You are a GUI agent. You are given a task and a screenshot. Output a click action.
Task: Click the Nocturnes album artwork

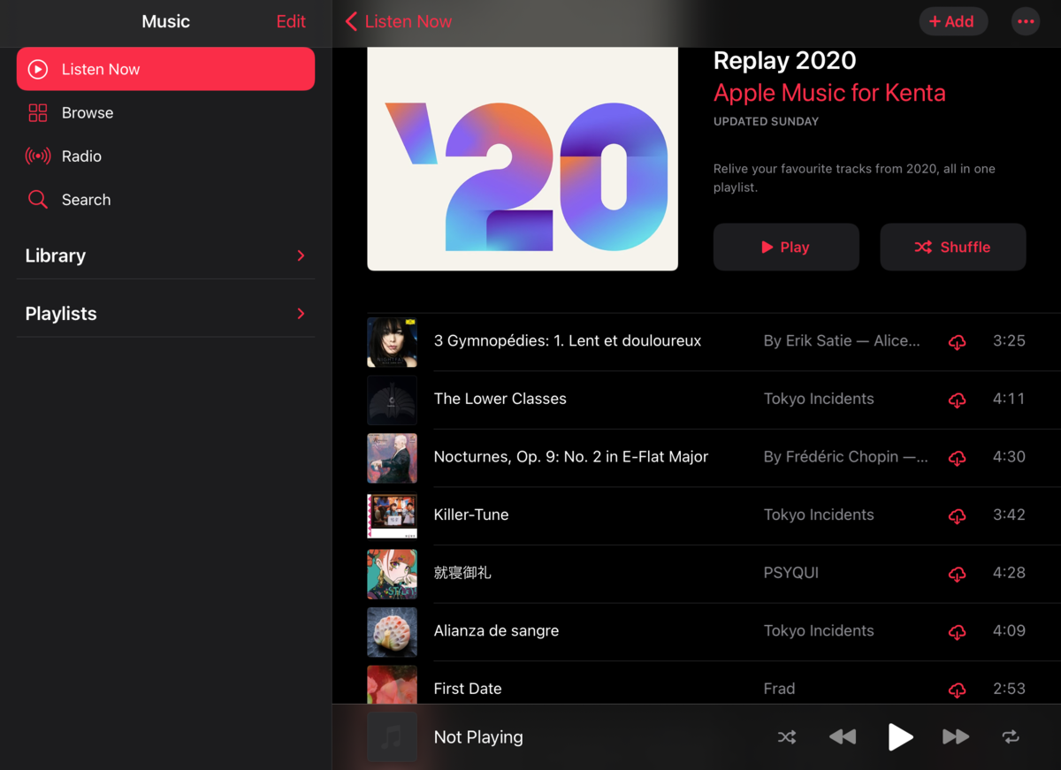tap(392, 458)
